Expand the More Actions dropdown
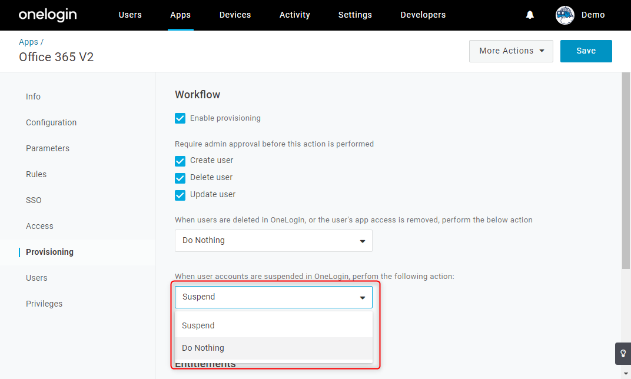Image resolution: width=631 pixels, height=379 pixels. tap(511, 51)
